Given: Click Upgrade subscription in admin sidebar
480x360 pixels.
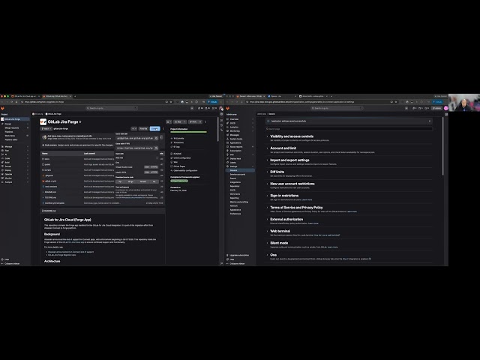Looking at the screenshot, I should pyautogui.click(x=239, y=255).
